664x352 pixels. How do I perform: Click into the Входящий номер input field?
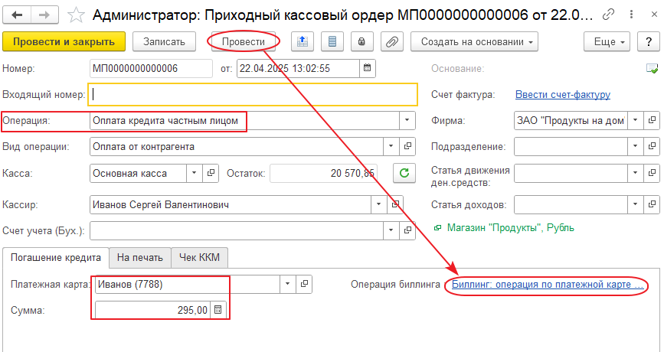tap(253, 95)
